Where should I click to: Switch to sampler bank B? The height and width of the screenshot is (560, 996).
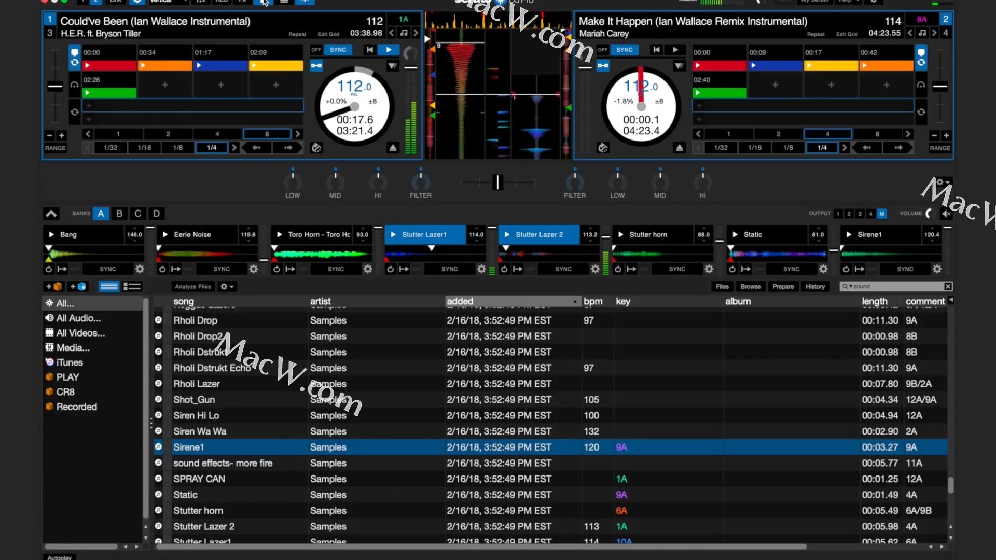point(119,214)
